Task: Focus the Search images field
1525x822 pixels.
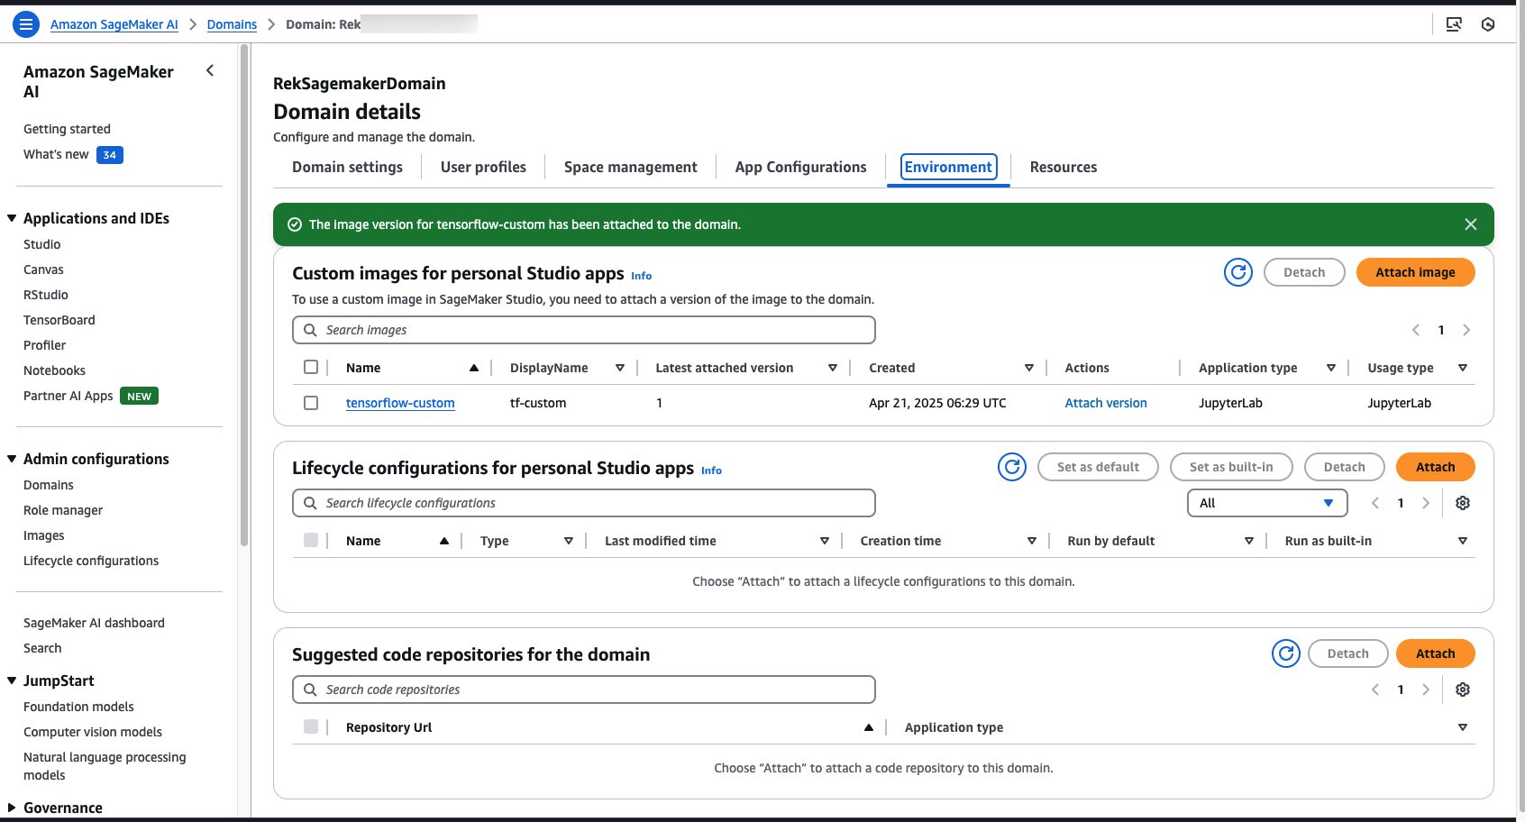Action: coord(584,330)
